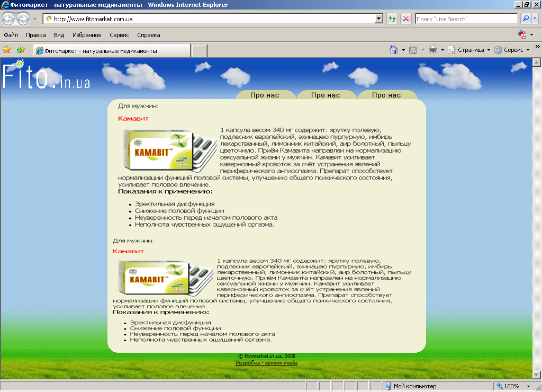Viewport: 542px width, 392px height.
Task: Click the second Камавит product box image
Action: pyautogui.click(x=166, y=278)
